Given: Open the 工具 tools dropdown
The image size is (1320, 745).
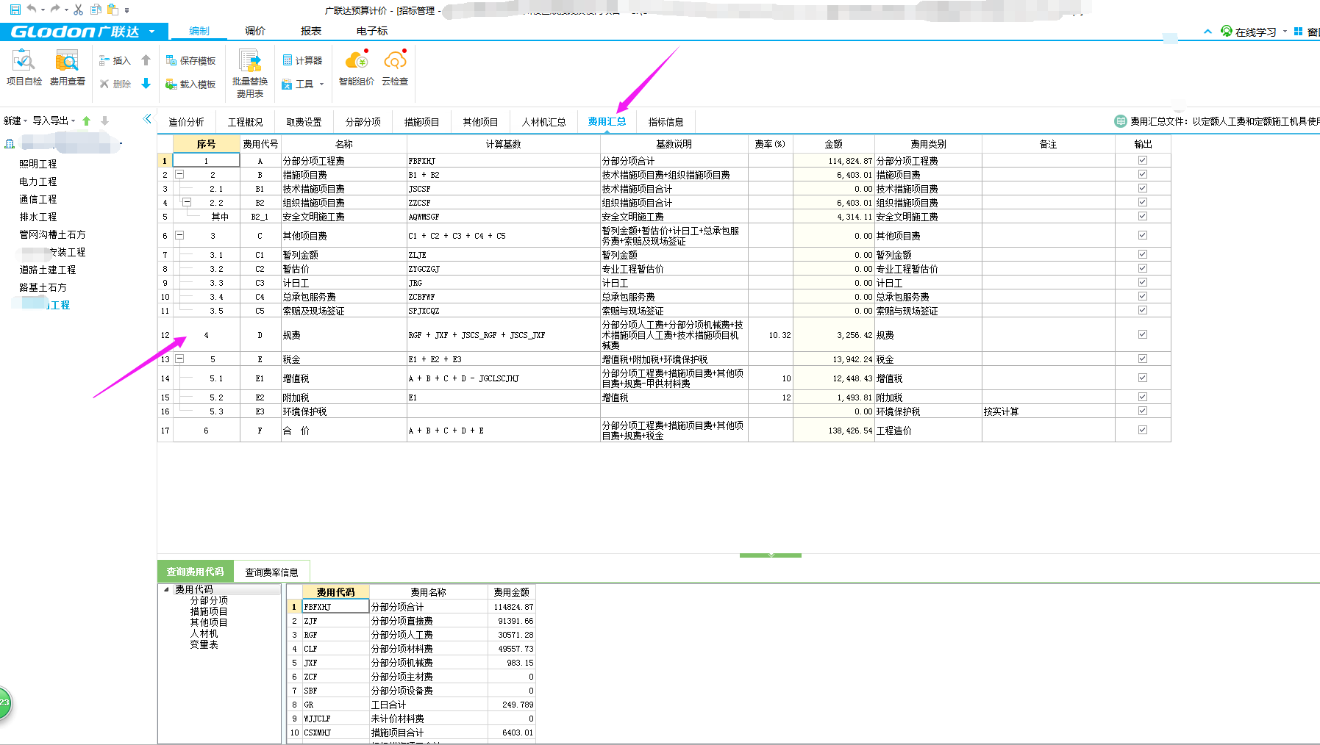Looking at the screenshot, I should click(302, 84).
